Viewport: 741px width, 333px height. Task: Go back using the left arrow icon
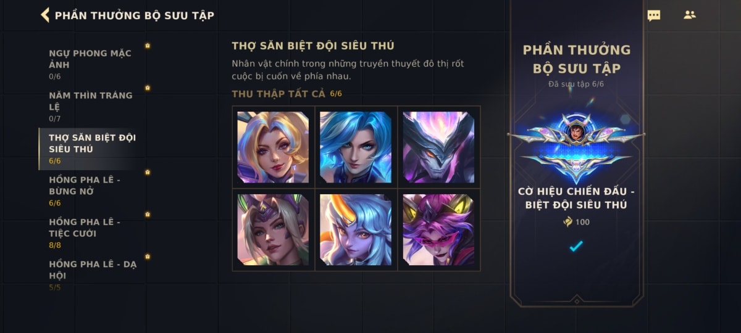pos(45,15)
